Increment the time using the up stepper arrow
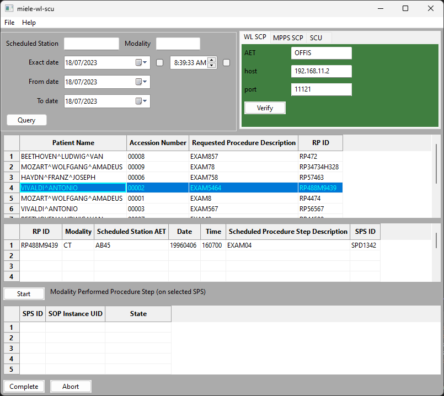 (x=211, y=59)
